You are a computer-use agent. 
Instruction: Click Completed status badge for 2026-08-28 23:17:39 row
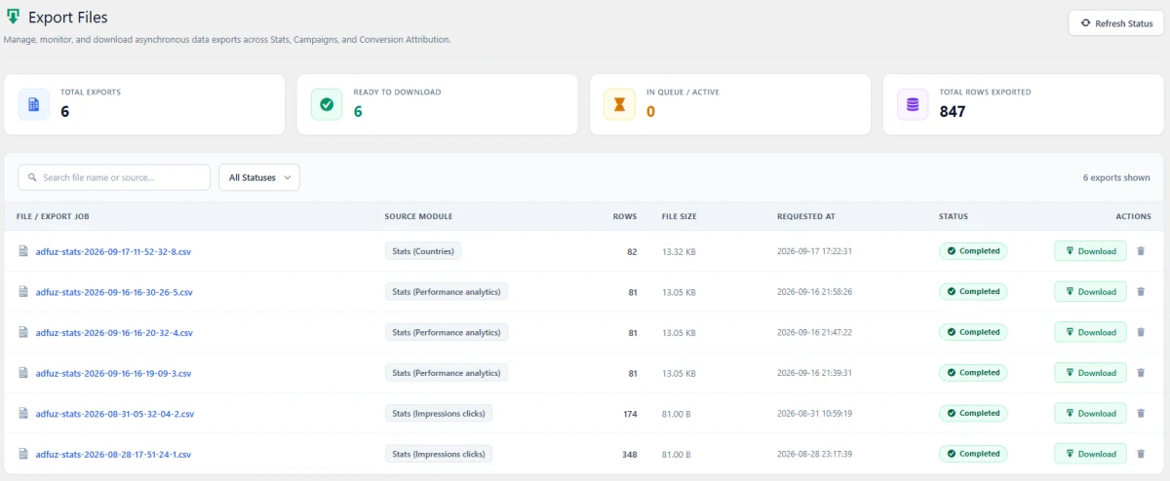point(973,454)
